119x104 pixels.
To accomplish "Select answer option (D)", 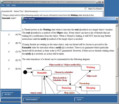I will [9, 61].
